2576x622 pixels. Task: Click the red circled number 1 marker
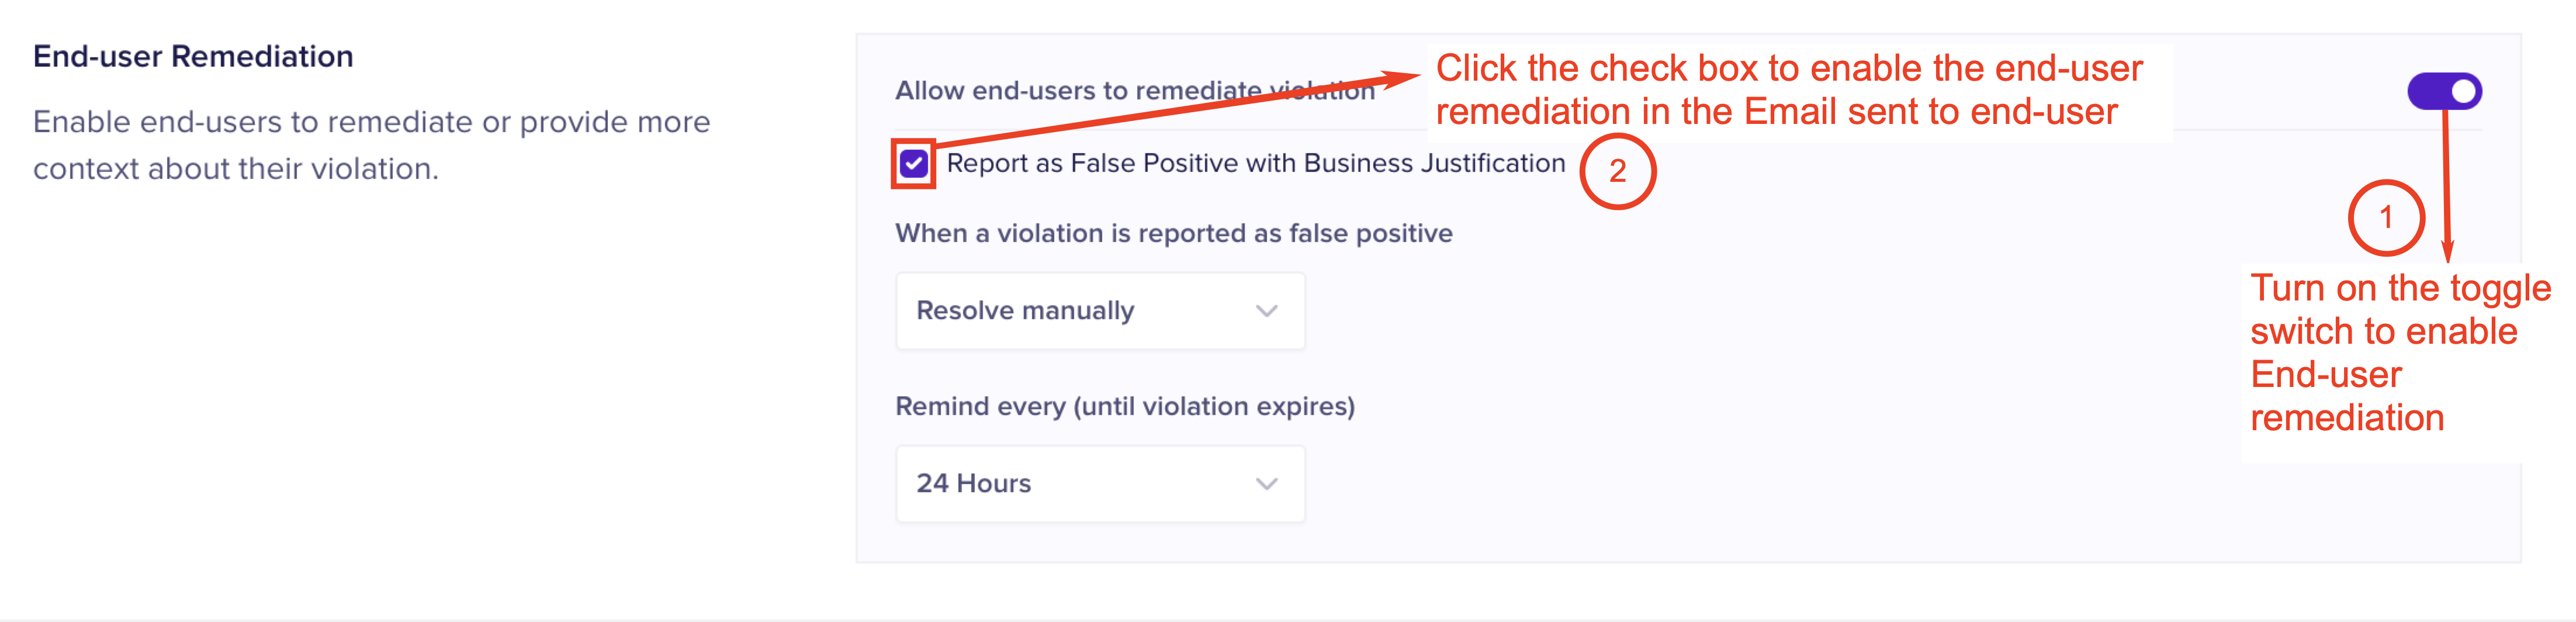pyautogui.click(x=2385, y=218)
